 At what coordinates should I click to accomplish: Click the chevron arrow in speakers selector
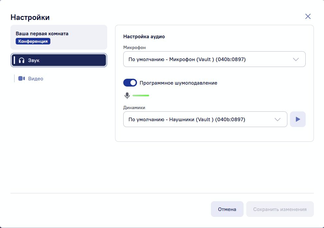point(278,120)
